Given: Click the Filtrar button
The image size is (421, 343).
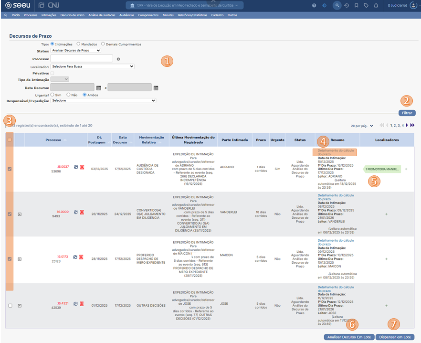Looking at the screenshot, I should point(407,113).
